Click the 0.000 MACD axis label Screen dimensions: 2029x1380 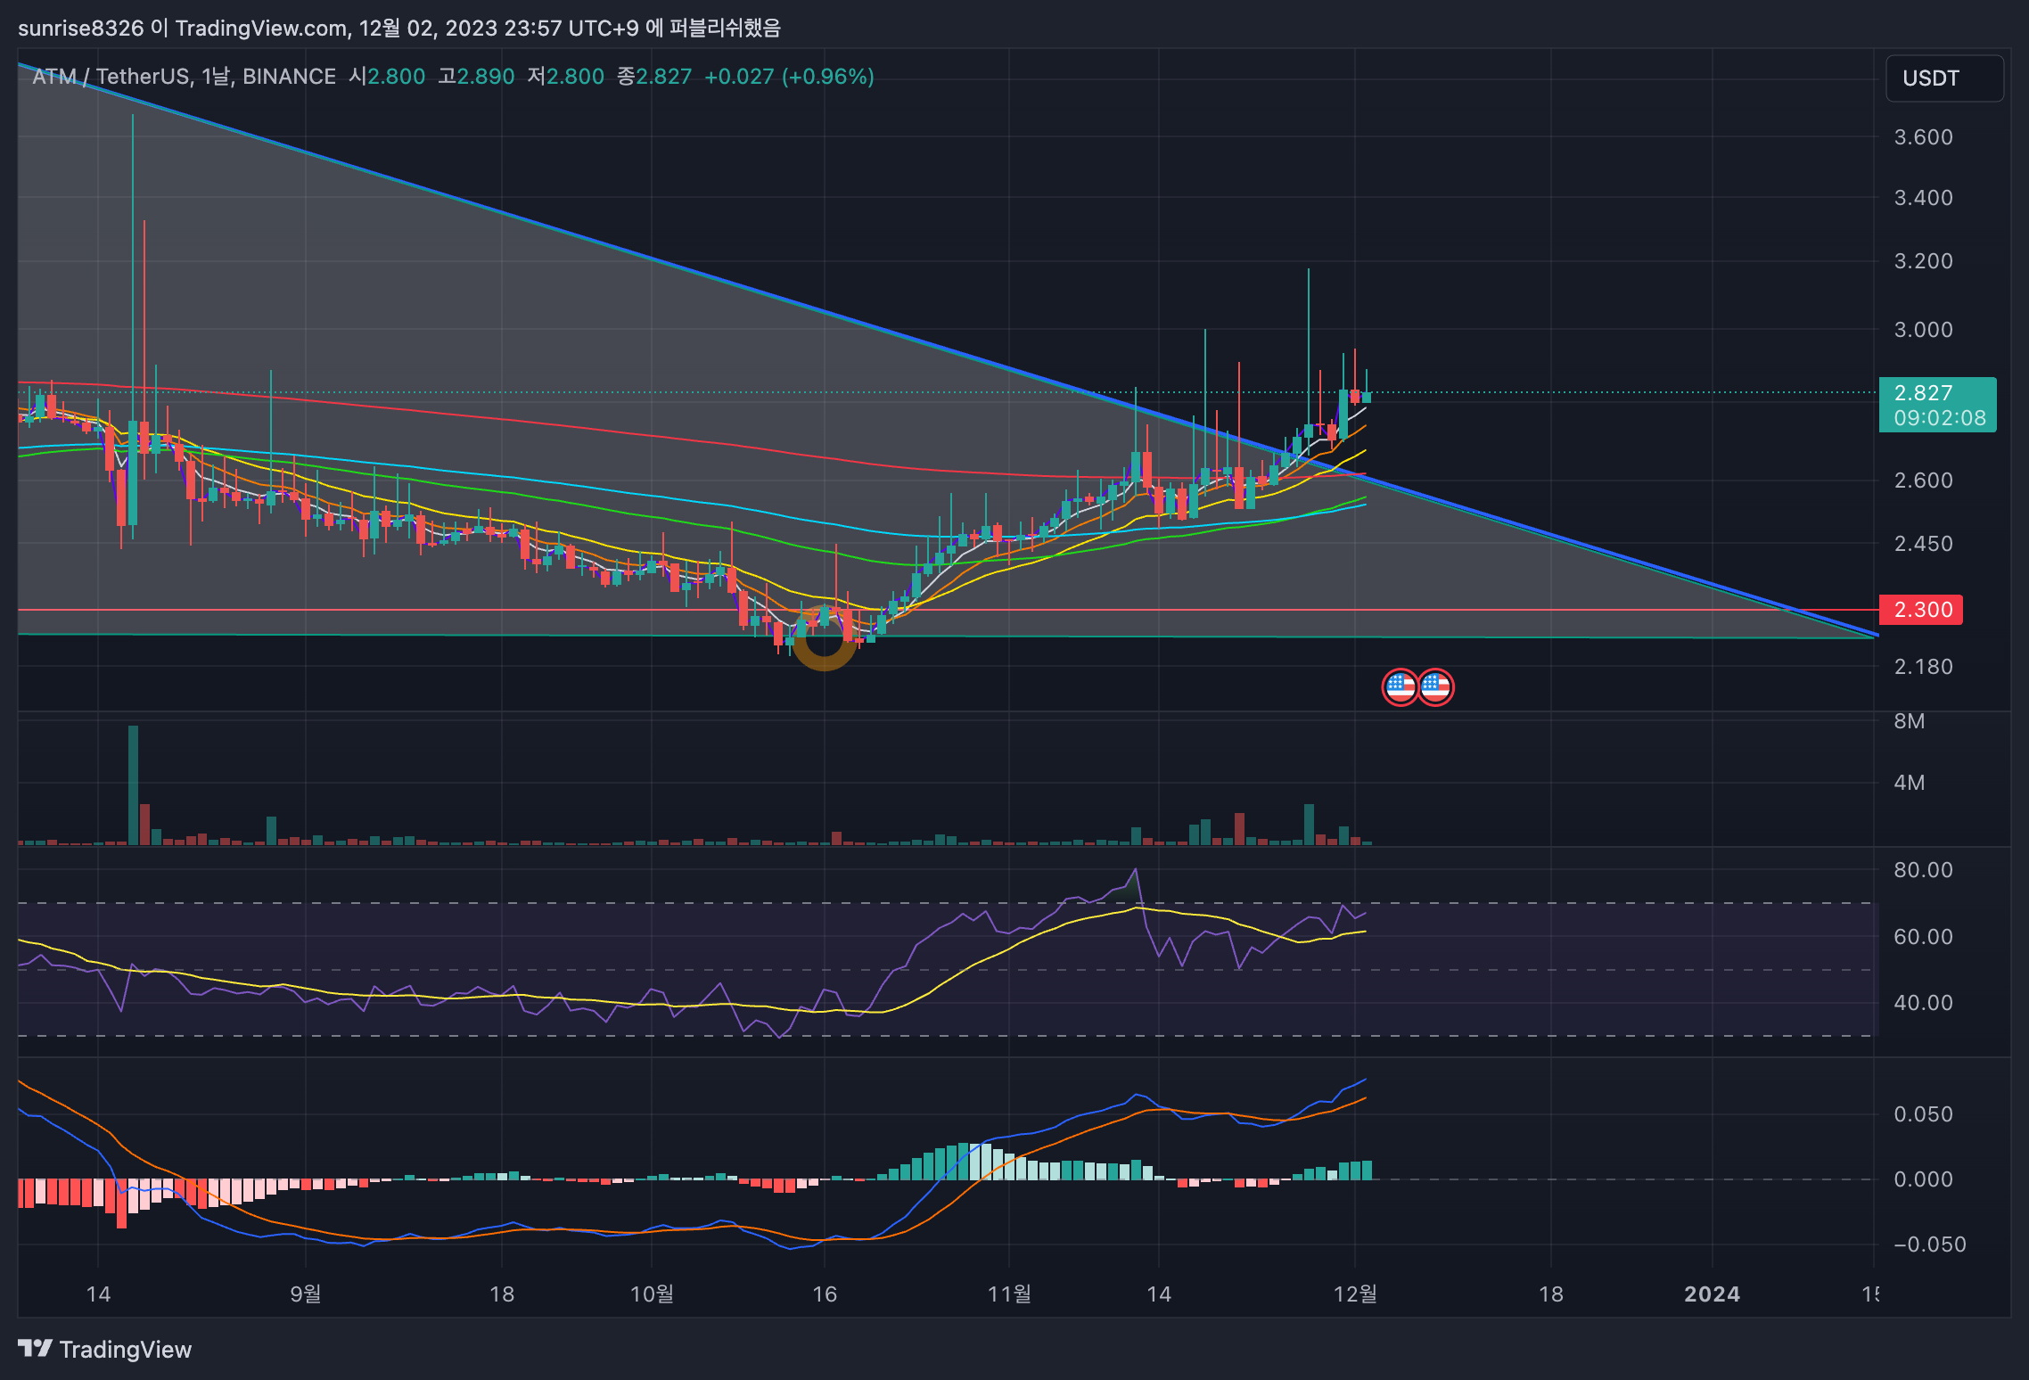pyautogui.click(x=1923, y=1179)
